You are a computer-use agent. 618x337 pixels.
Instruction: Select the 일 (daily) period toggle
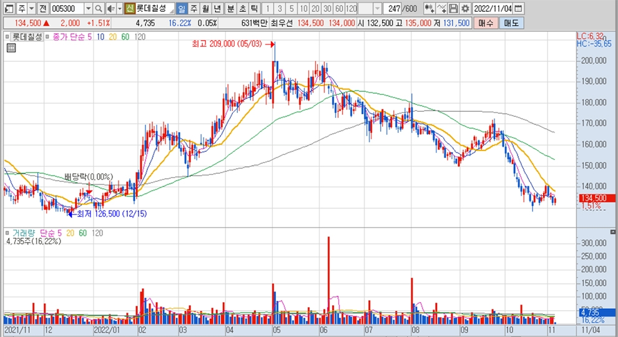(x=181, y=9)
